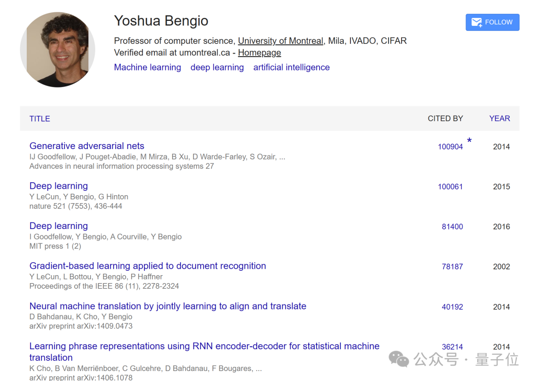This screenshot has height=381, width=536.
Task: Select the deep learning interest tag
Action: [x=217, y=68]
